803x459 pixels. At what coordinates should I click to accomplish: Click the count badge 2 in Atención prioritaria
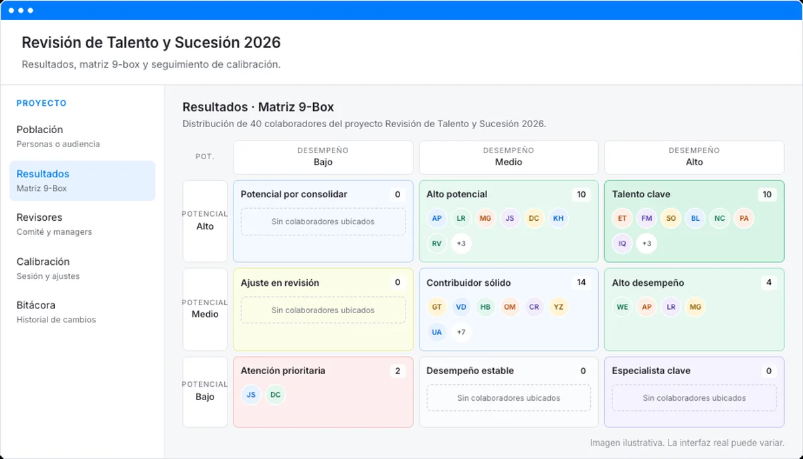click(x=397, y=371)
